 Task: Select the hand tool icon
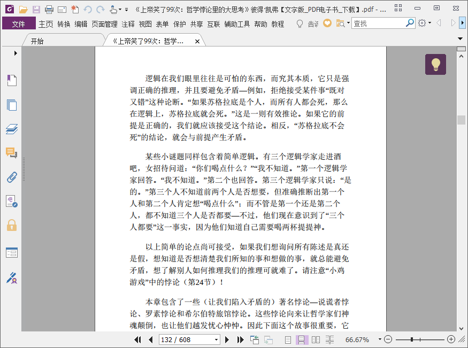[x=113, y=10]
